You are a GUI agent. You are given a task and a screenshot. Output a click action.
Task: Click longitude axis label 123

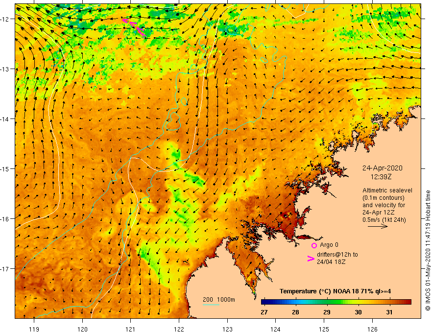point(227,329)
